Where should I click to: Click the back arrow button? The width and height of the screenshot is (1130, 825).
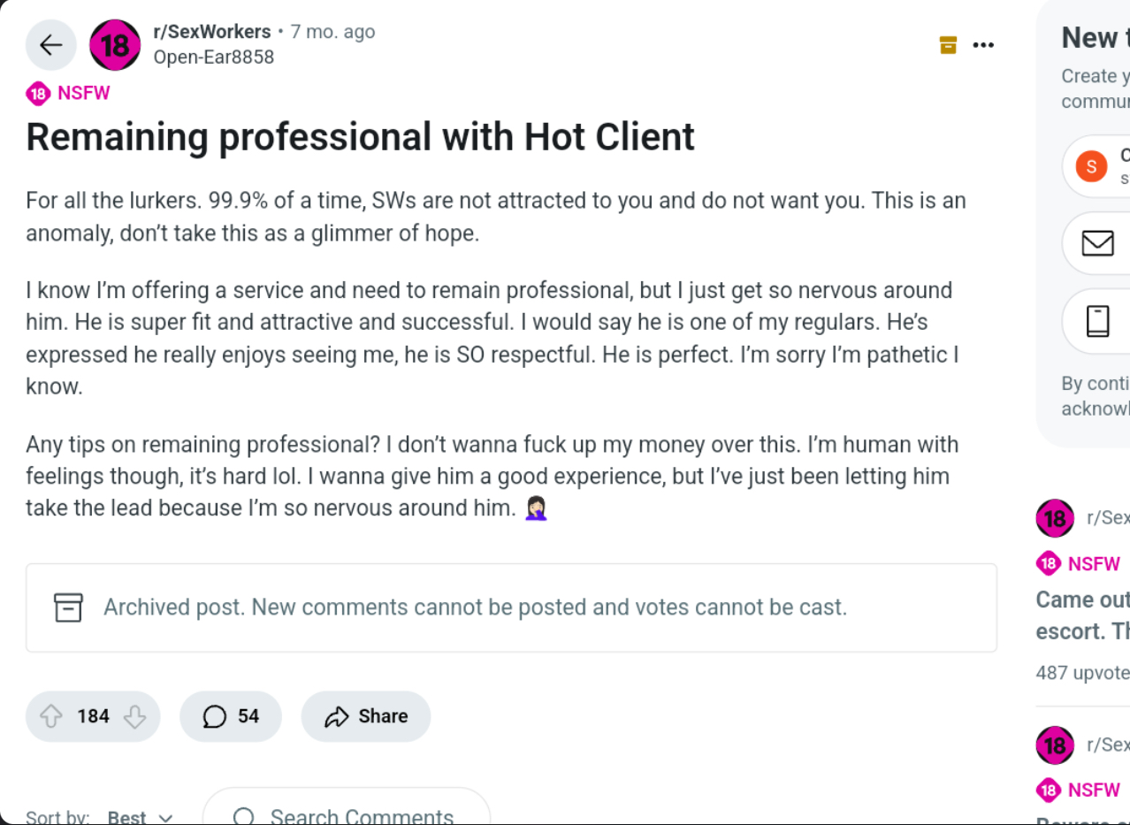pyautogui.click(x=50, y=45)
